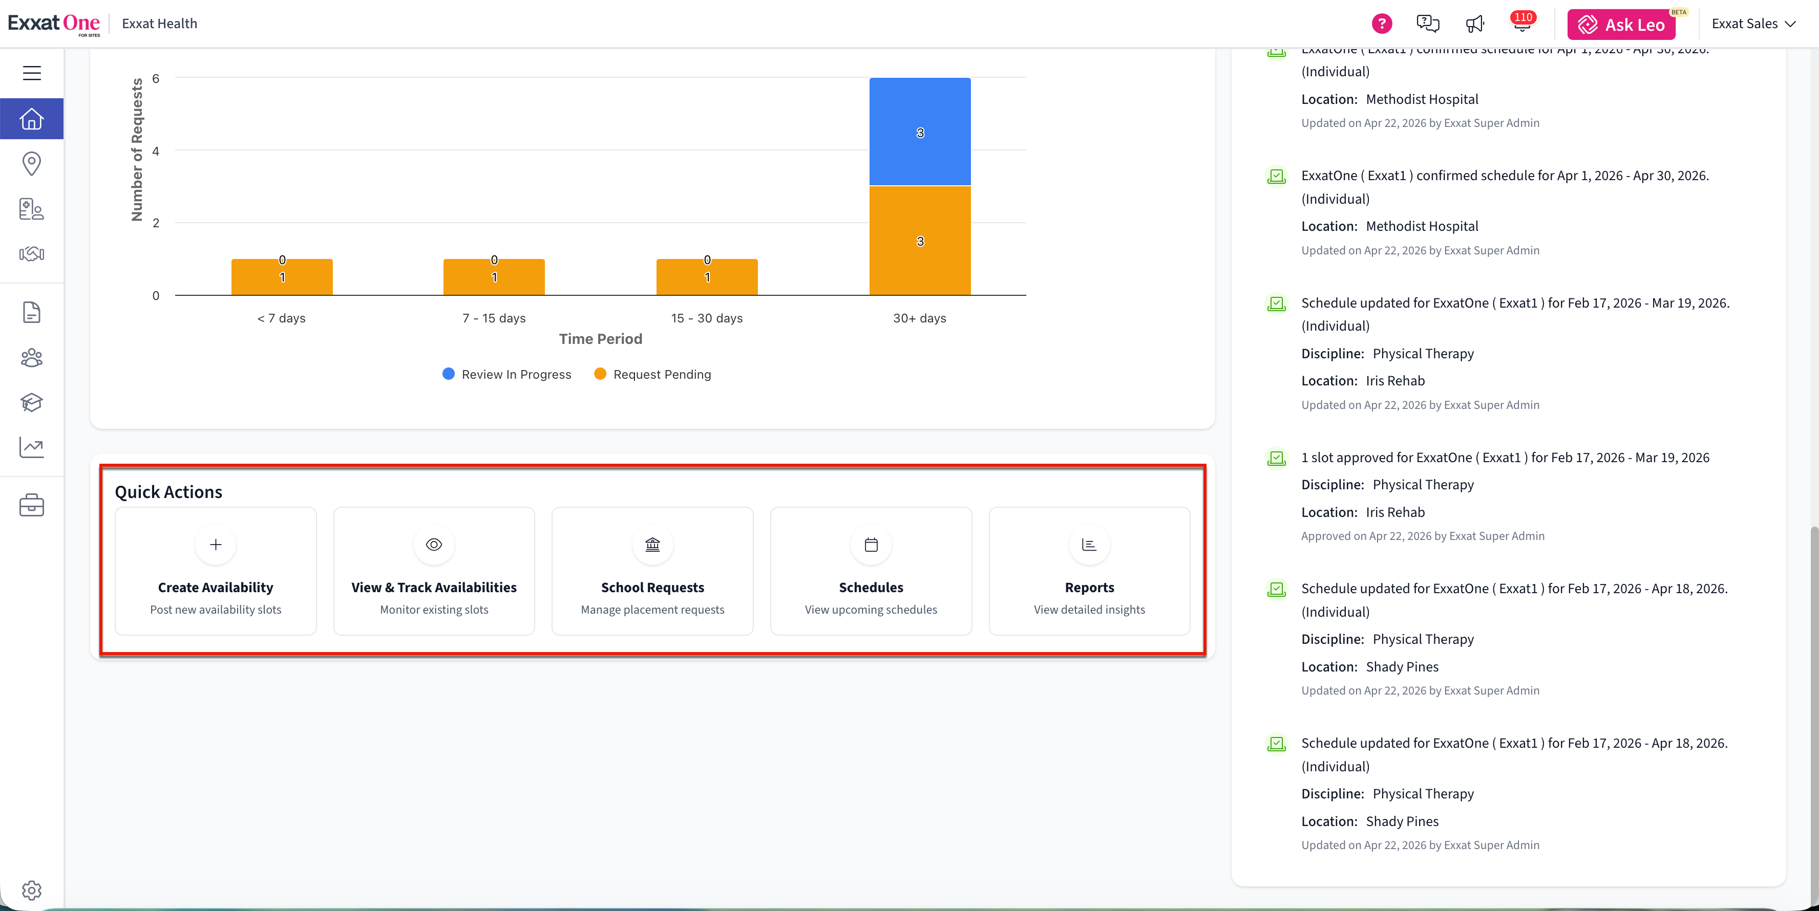Image resolution: width=1819 pixels, height=911 pixels.
Task: Open settings gear at bottom left
Action: pyautogui.click(x=32, y=890)
